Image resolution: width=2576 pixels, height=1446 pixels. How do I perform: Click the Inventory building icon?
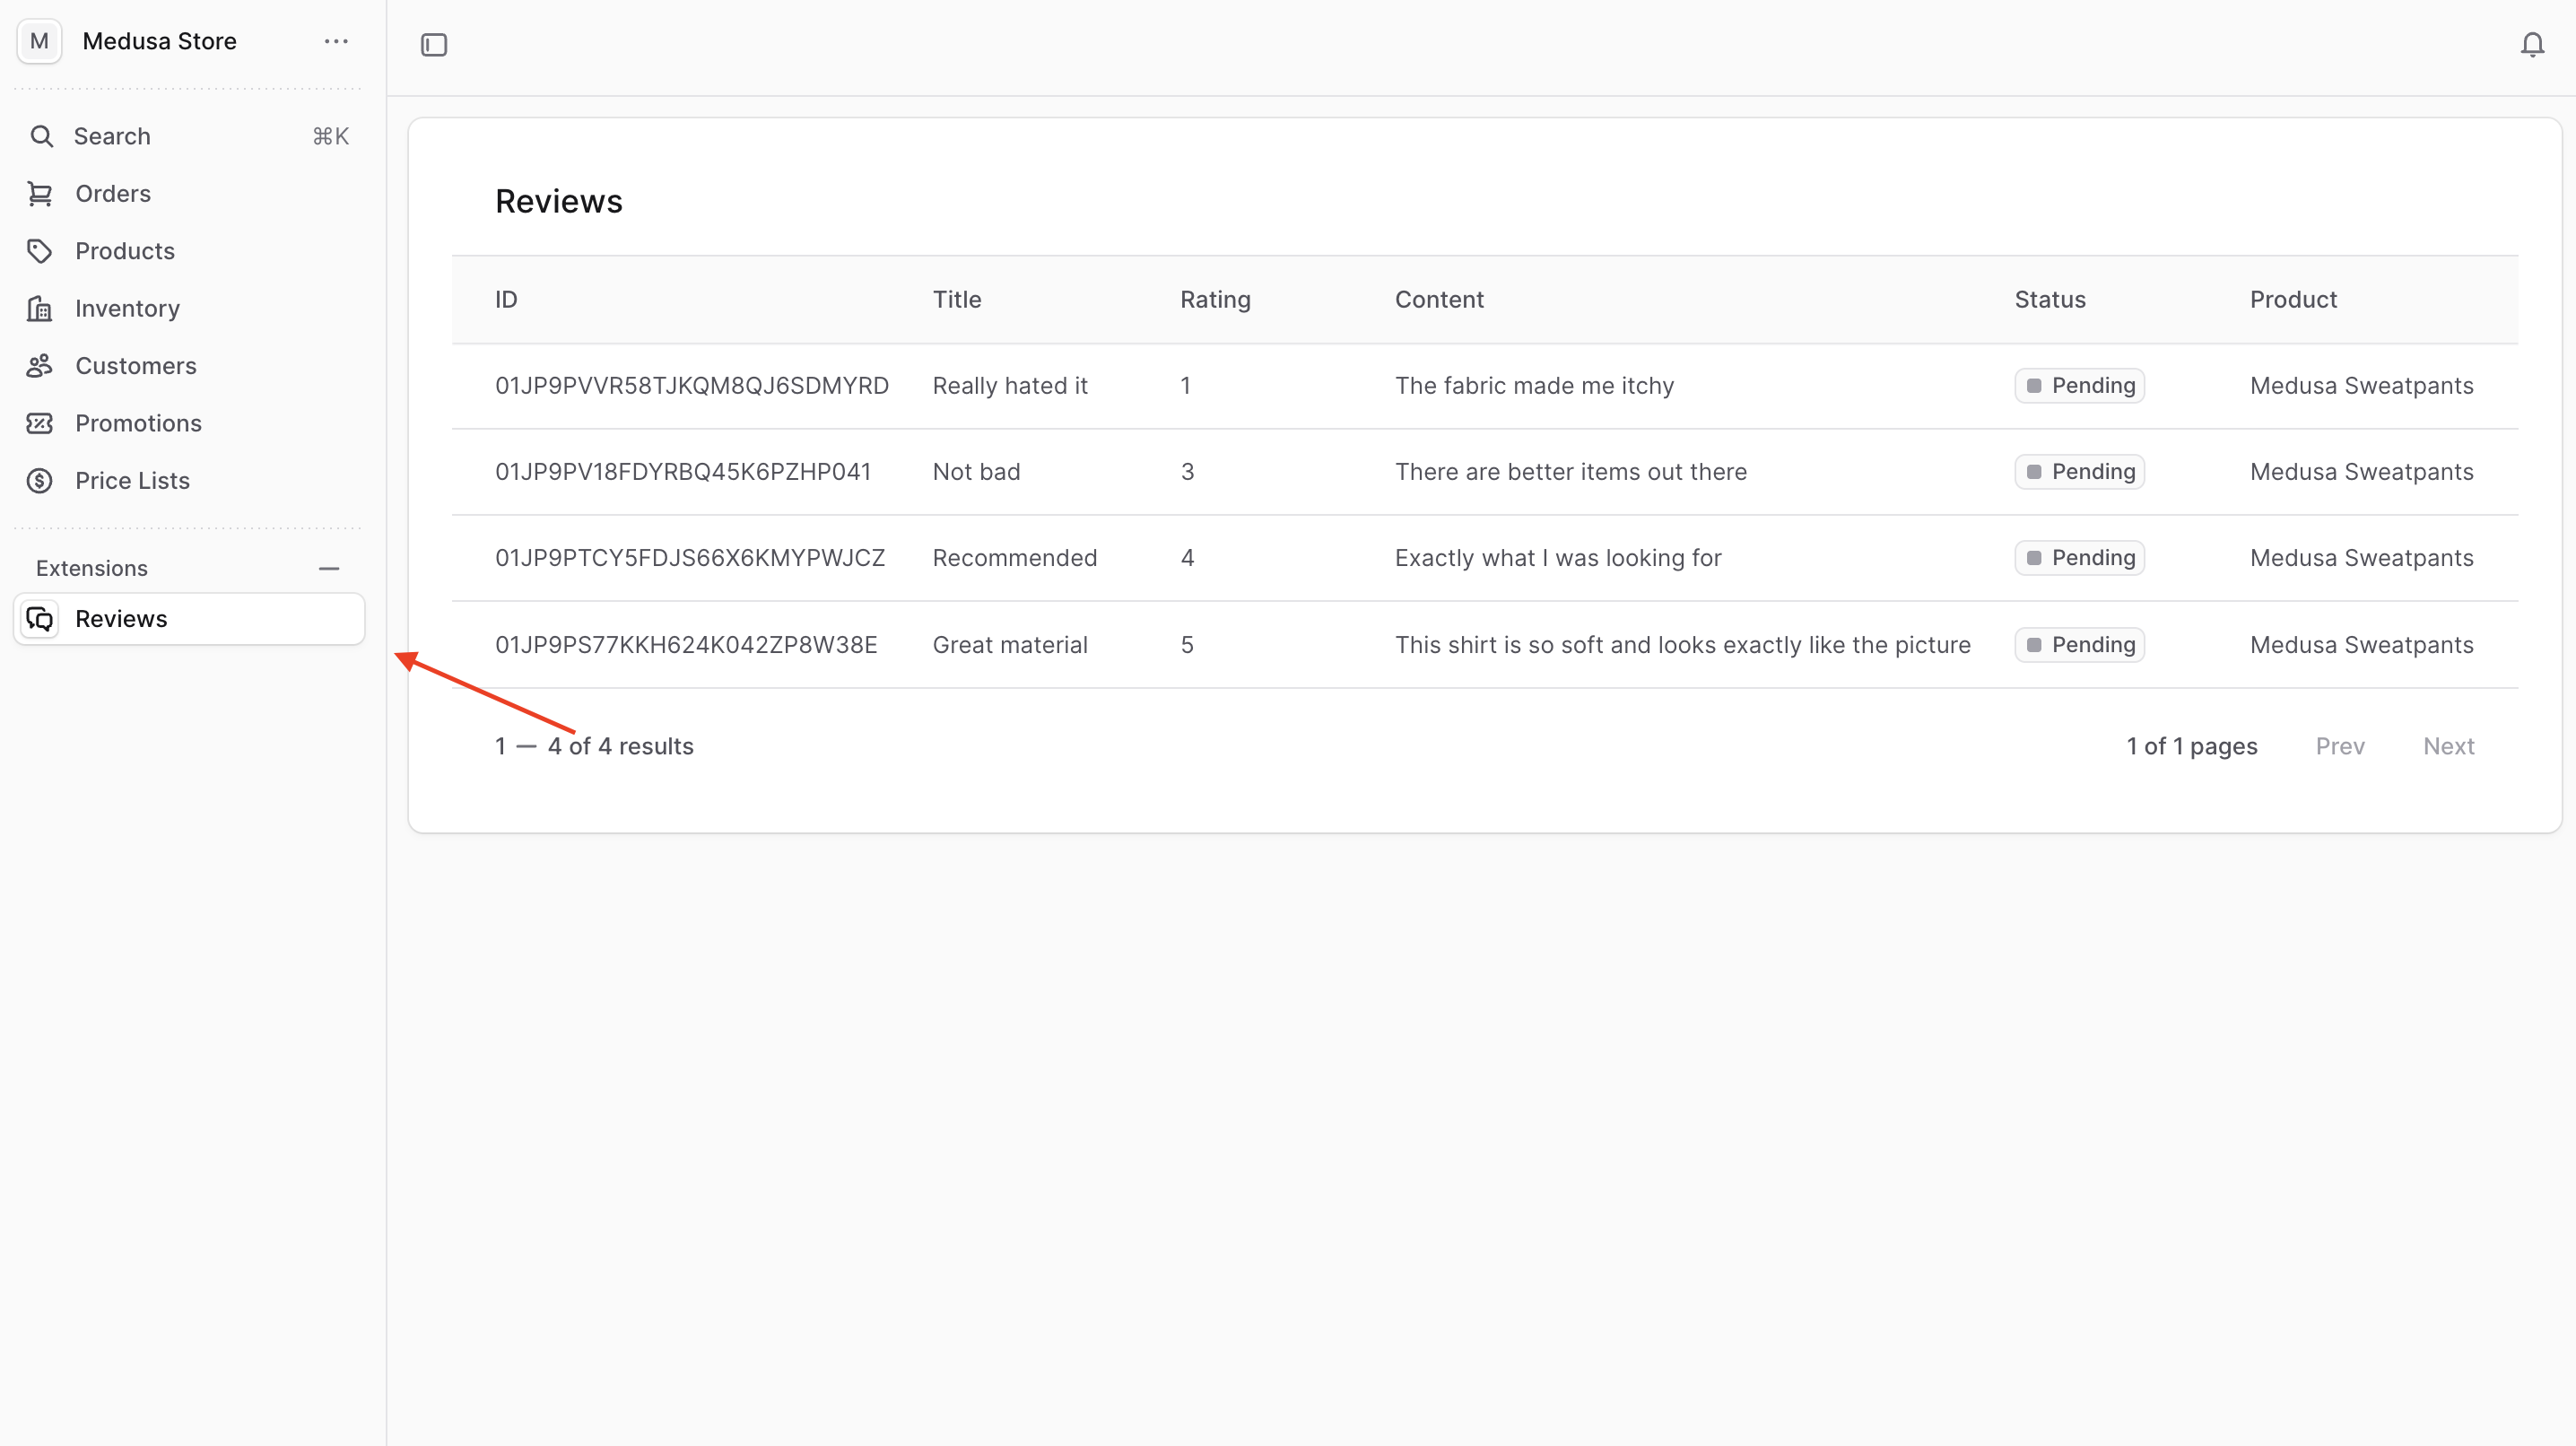[x=41, y=308]
